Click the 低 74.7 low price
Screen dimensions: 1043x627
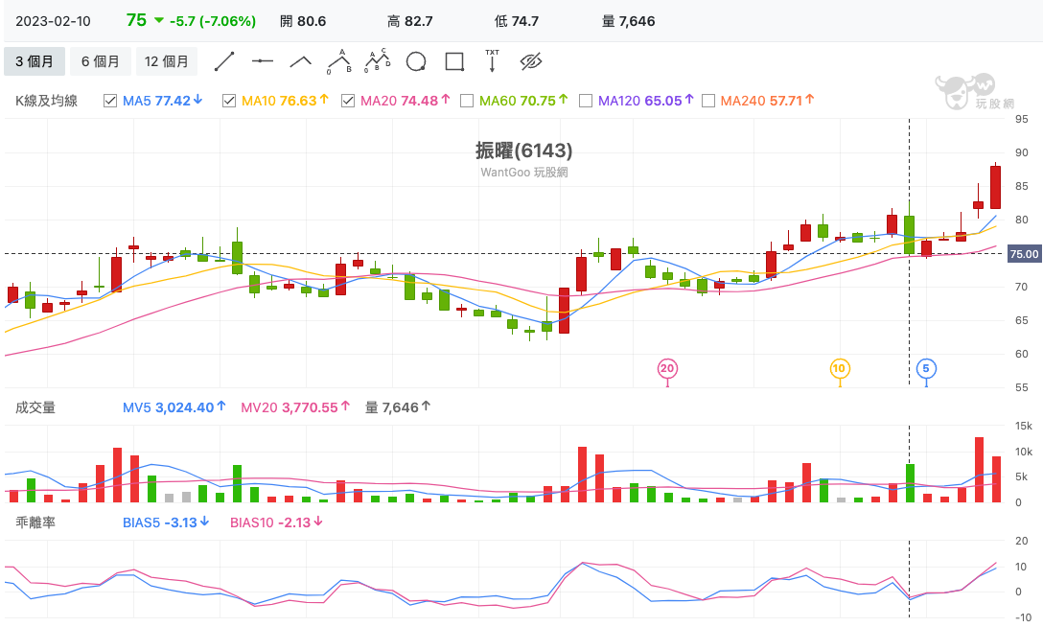click(517, 21)
